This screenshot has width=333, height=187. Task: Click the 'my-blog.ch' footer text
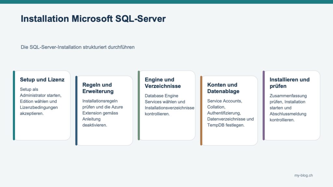pyautogui.click(x=303, y=175)
